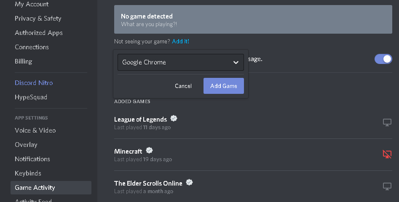
Task: Click Minecraft verified badge icon
Action: coord(149,151)
